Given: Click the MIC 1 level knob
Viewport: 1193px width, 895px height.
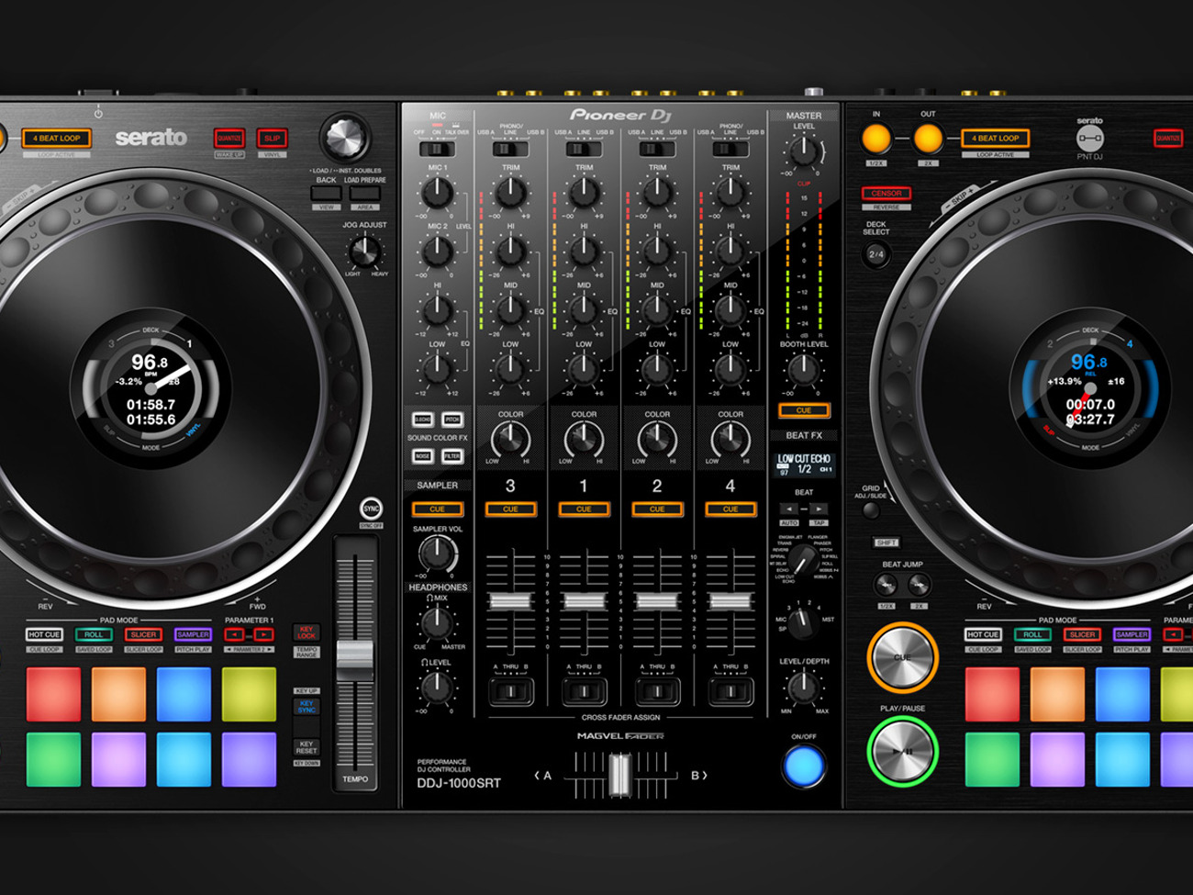Looking at the screenshot, I should point(437,193).
